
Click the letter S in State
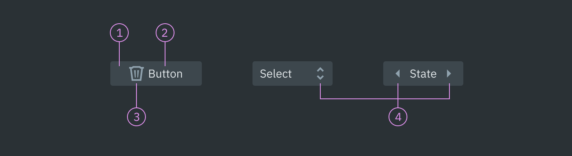[x=413, y=74]
